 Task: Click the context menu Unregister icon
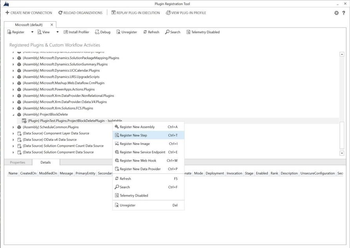pos(117,205)
